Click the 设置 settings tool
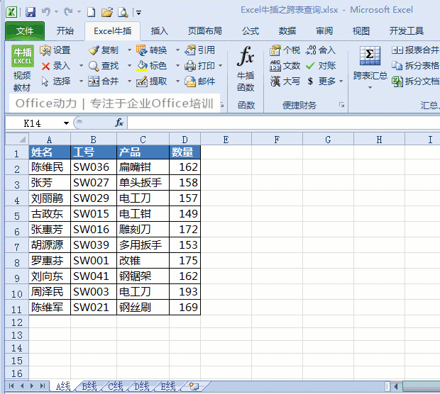 [x=55, y=50]
